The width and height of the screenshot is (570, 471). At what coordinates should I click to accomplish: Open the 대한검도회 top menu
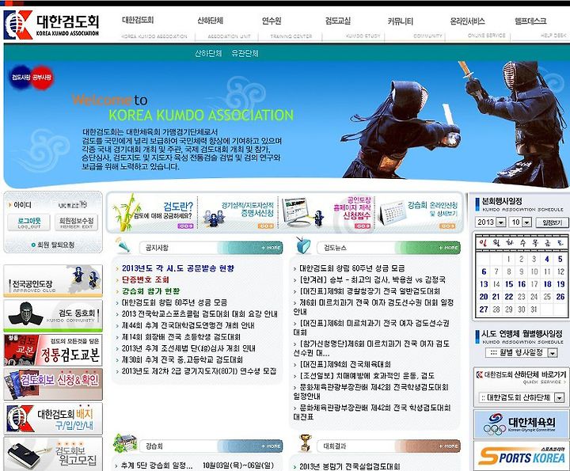click(x=138, y=21)
